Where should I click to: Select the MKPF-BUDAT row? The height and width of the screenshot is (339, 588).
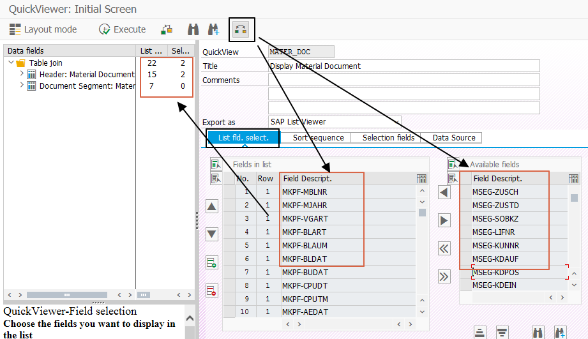tap(319, 272)
